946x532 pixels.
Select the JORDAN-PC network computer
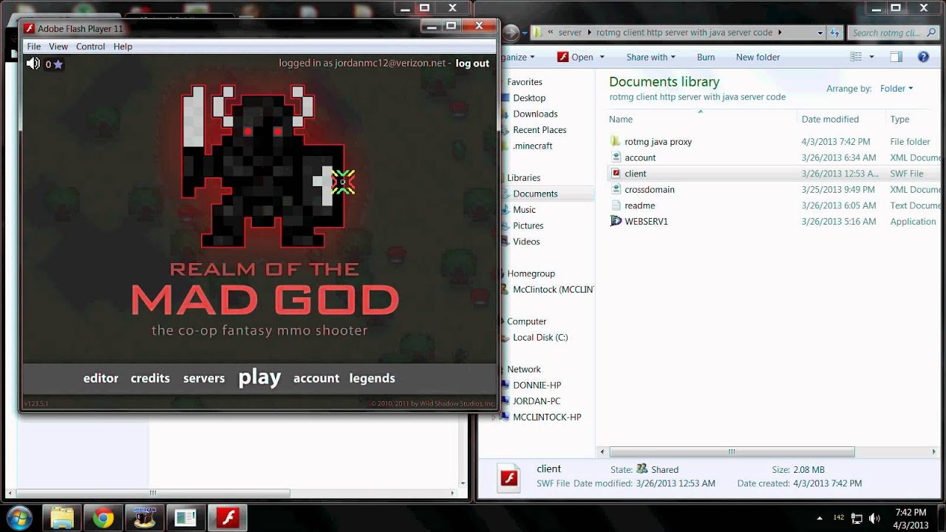point(537,401)
